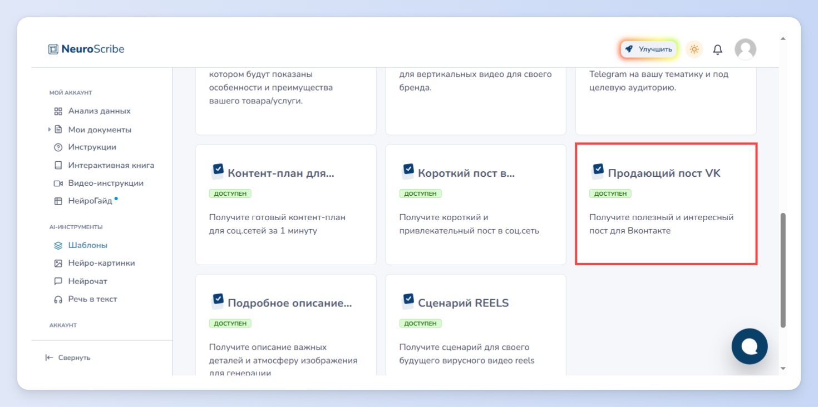Screen dimensions: 818x407
Task: Click the Интерактивная книга book icon
Action: [58, 165]
